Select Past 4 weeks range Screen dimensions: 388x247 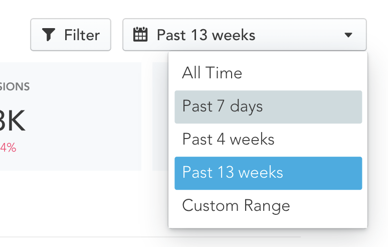268,140
